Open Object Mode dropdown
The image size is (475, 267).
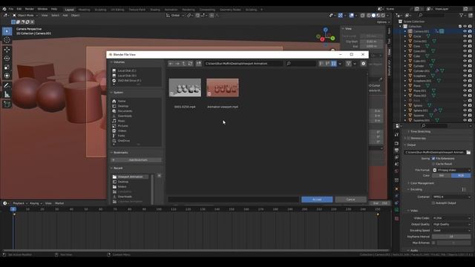[25, 15]
